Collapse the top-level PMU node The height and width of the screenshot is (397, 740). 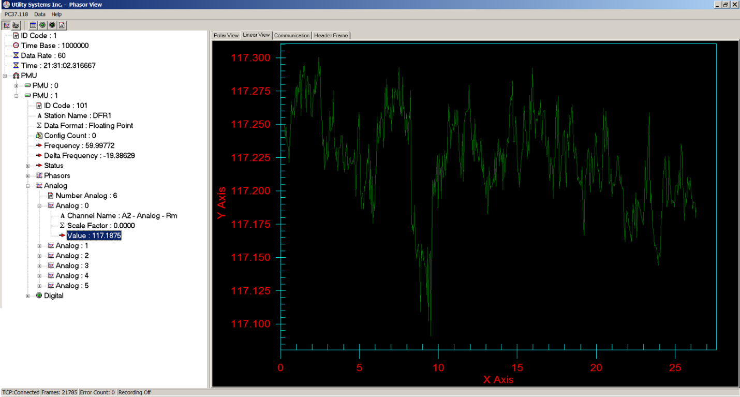5,76
